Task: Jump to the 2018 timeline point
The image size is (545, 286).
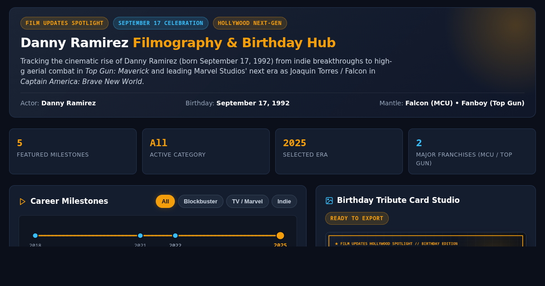Action: click(35, 236)
